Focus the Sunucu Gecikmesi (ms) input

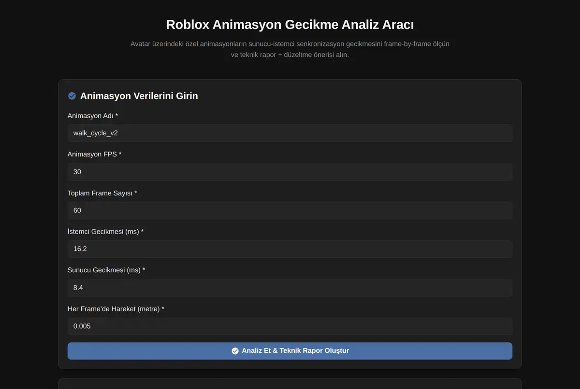pyautogui.click(x=290, y=288)
